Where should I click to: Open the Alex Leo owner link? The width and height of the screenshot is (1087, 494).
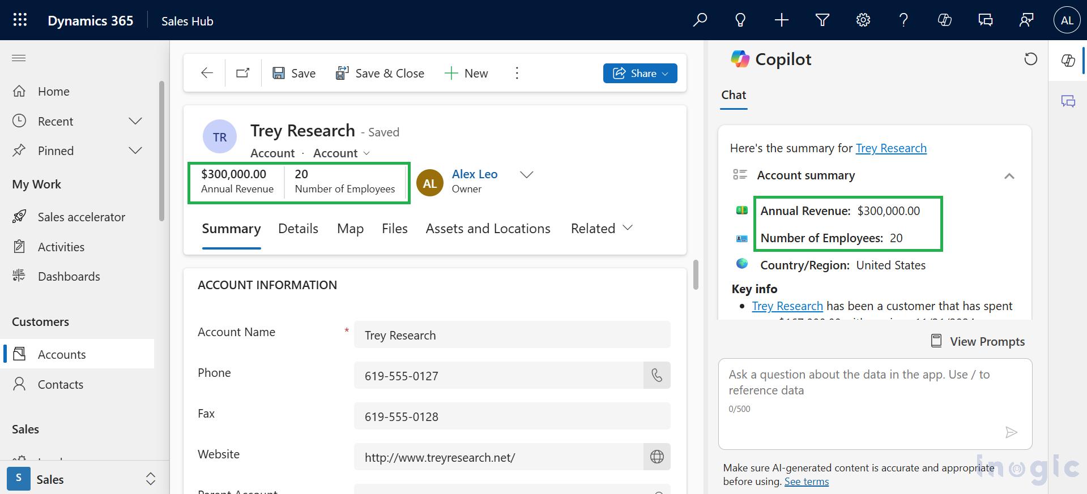pyautogui.click(x=475, y=174)
